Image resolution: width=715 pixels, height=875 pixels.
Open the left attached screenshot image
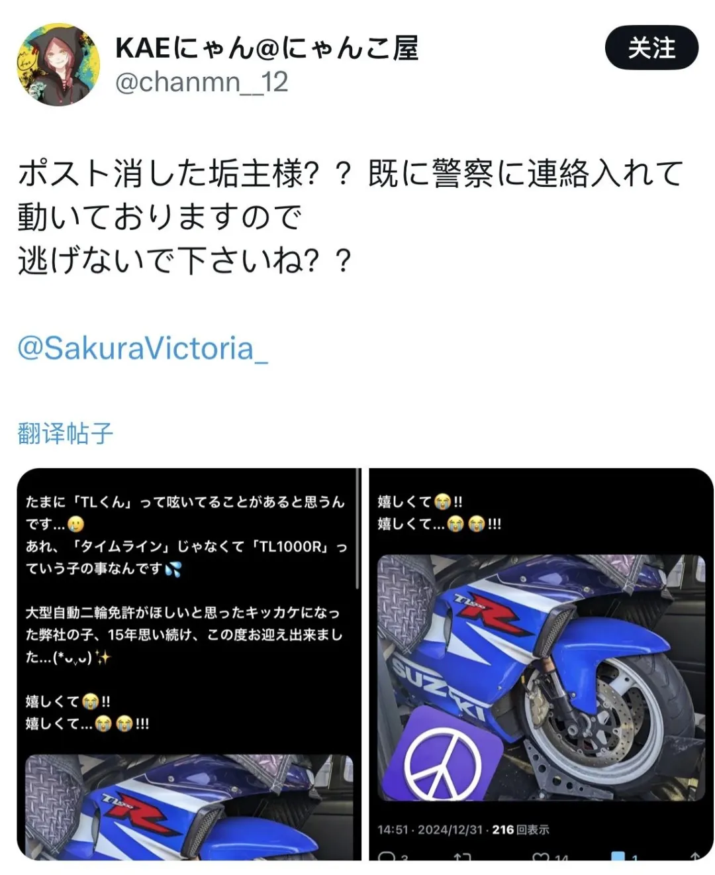[189, 664]
